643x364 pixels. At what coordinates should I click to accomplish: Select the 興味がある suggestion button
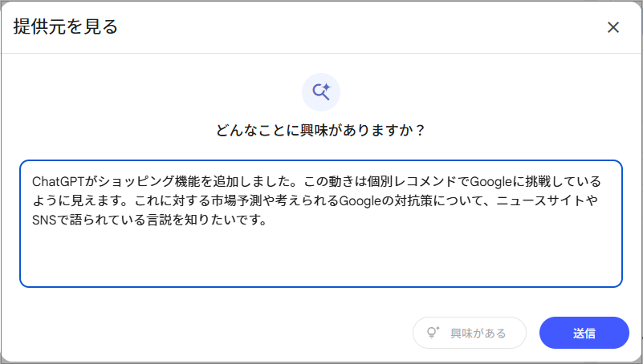[x=469, y=333]
